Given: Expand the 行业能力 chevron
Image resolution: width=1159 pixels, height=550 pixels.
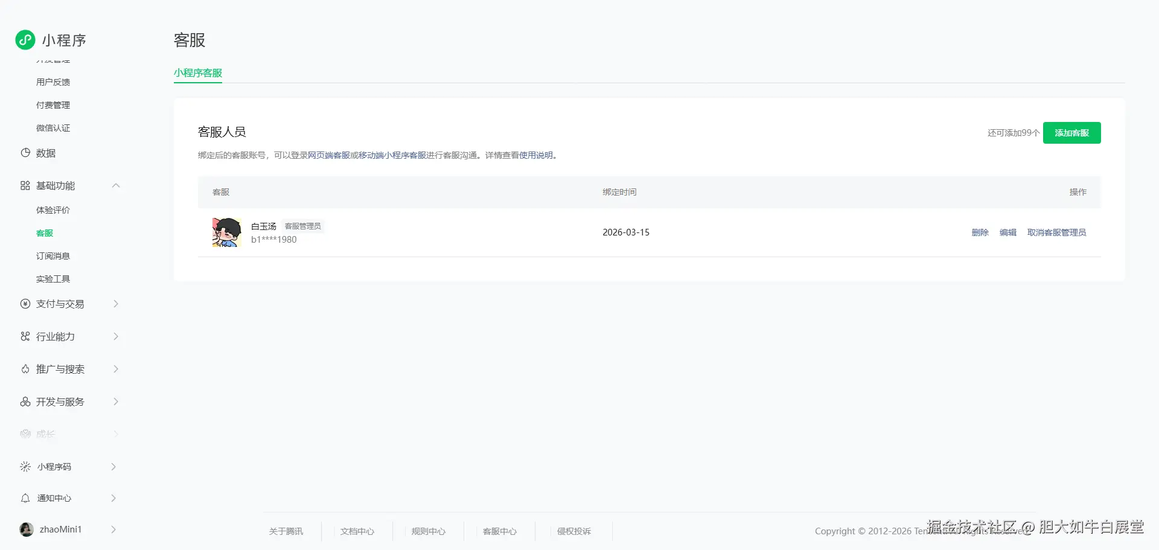Looking at the screenshot, I should pyautogui.click(x=116, y=336).
